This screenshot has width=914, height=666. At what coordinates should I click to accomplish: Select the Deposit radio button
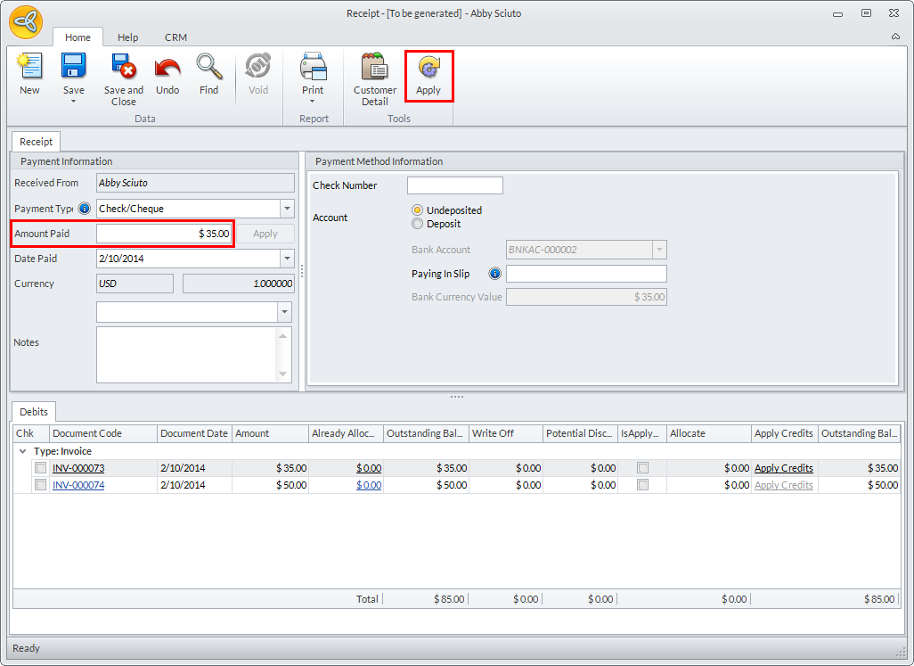(x=417, y=224)
